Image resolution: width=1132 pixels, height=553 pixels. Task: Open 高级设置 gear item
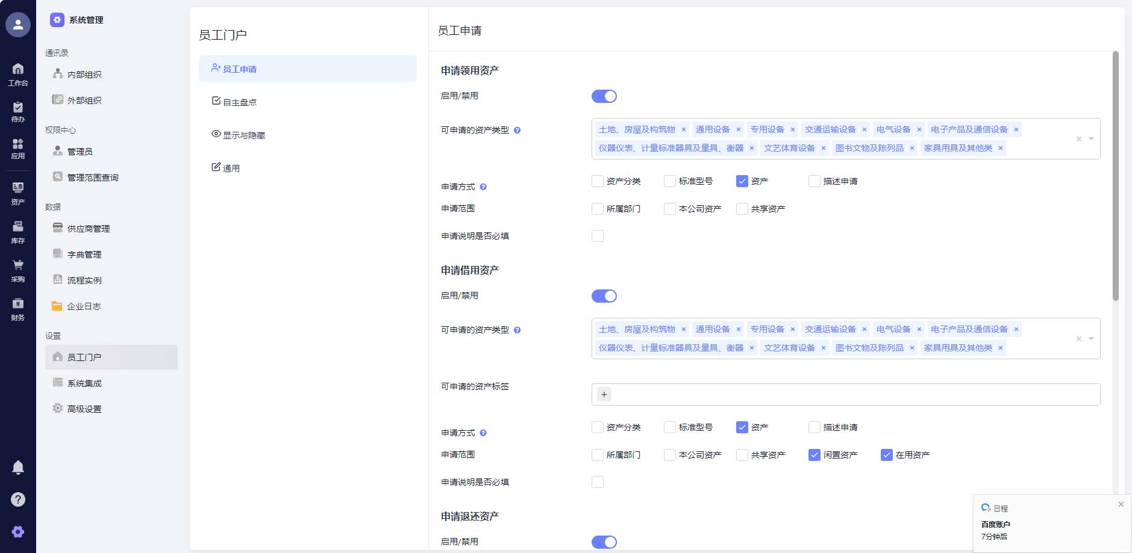(x=111, y=409)
